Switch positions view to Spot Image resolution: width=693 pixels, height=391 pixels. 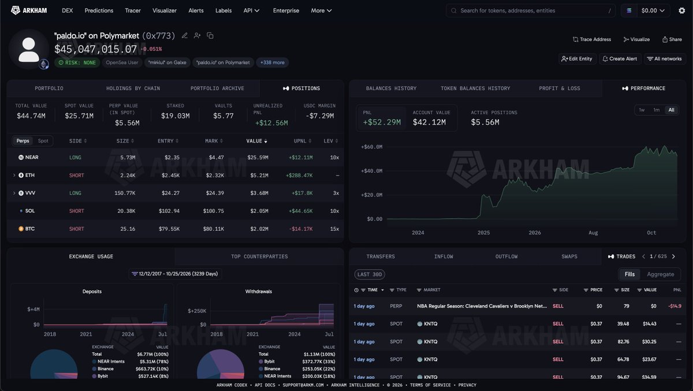tap(43, 141)
